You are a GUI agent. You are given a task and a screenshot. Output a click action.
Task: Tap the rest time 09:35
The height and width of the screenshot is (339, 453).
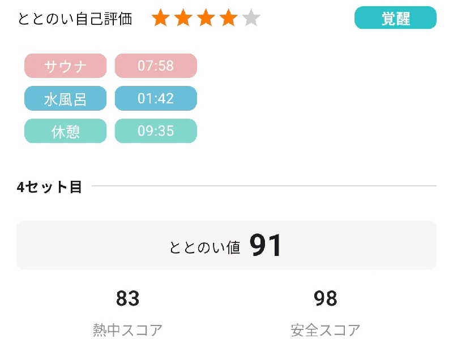(156, 131)
